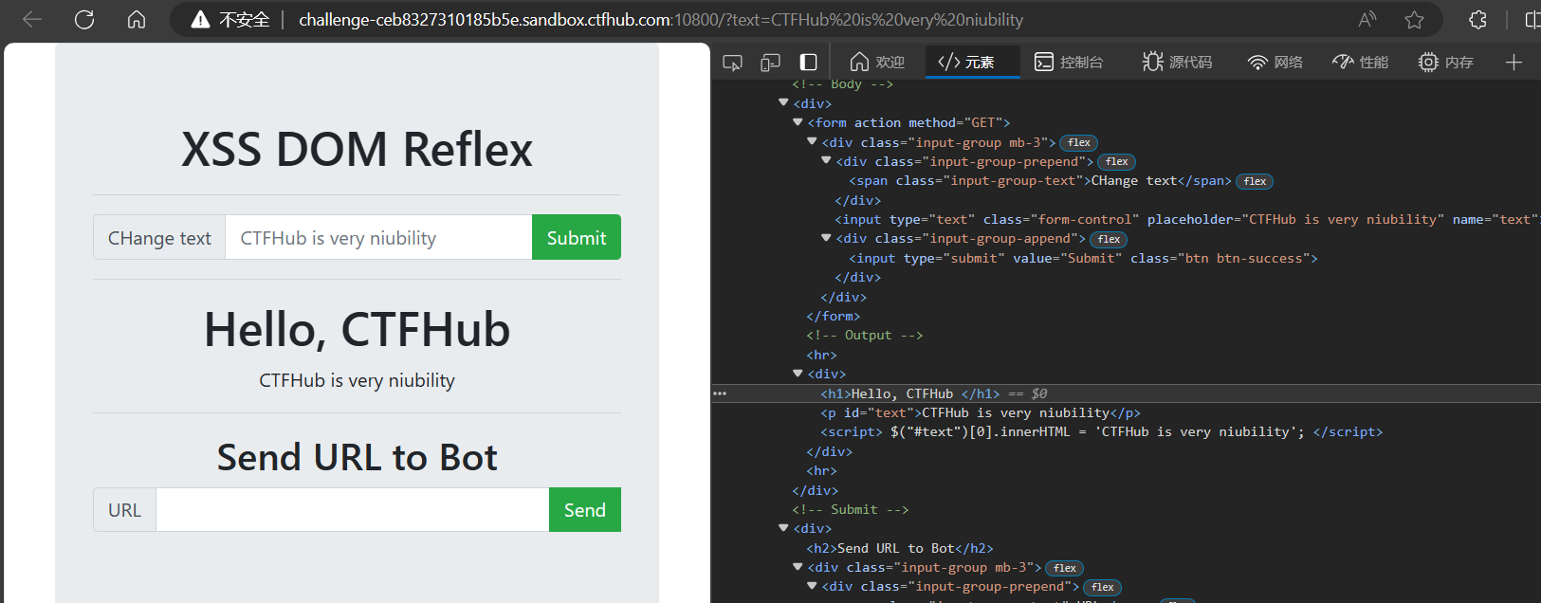Click the URL label addon on page
This screenshot has height=603, width=1541.
pyautogui.click(x=124, y=510)
